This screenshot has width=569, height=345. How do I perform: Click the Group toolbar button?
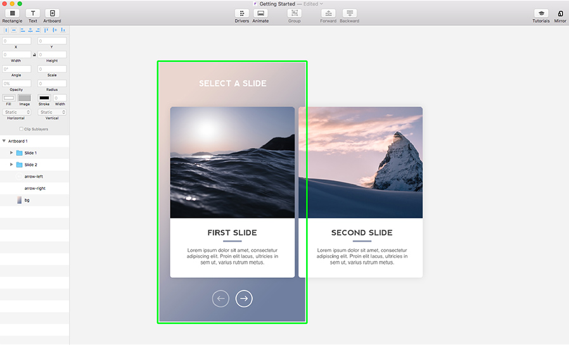(294, 13)
